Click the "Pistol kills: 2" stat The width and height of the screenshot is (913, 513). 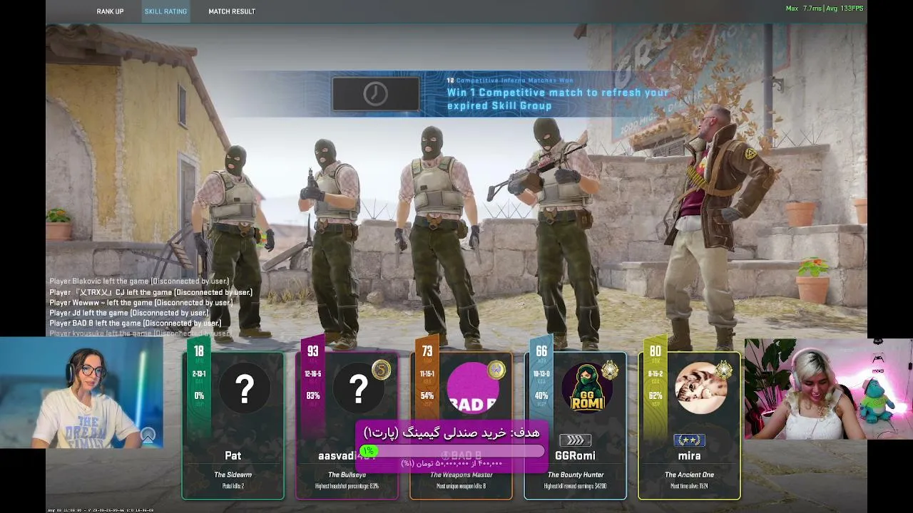click(233, 487)
